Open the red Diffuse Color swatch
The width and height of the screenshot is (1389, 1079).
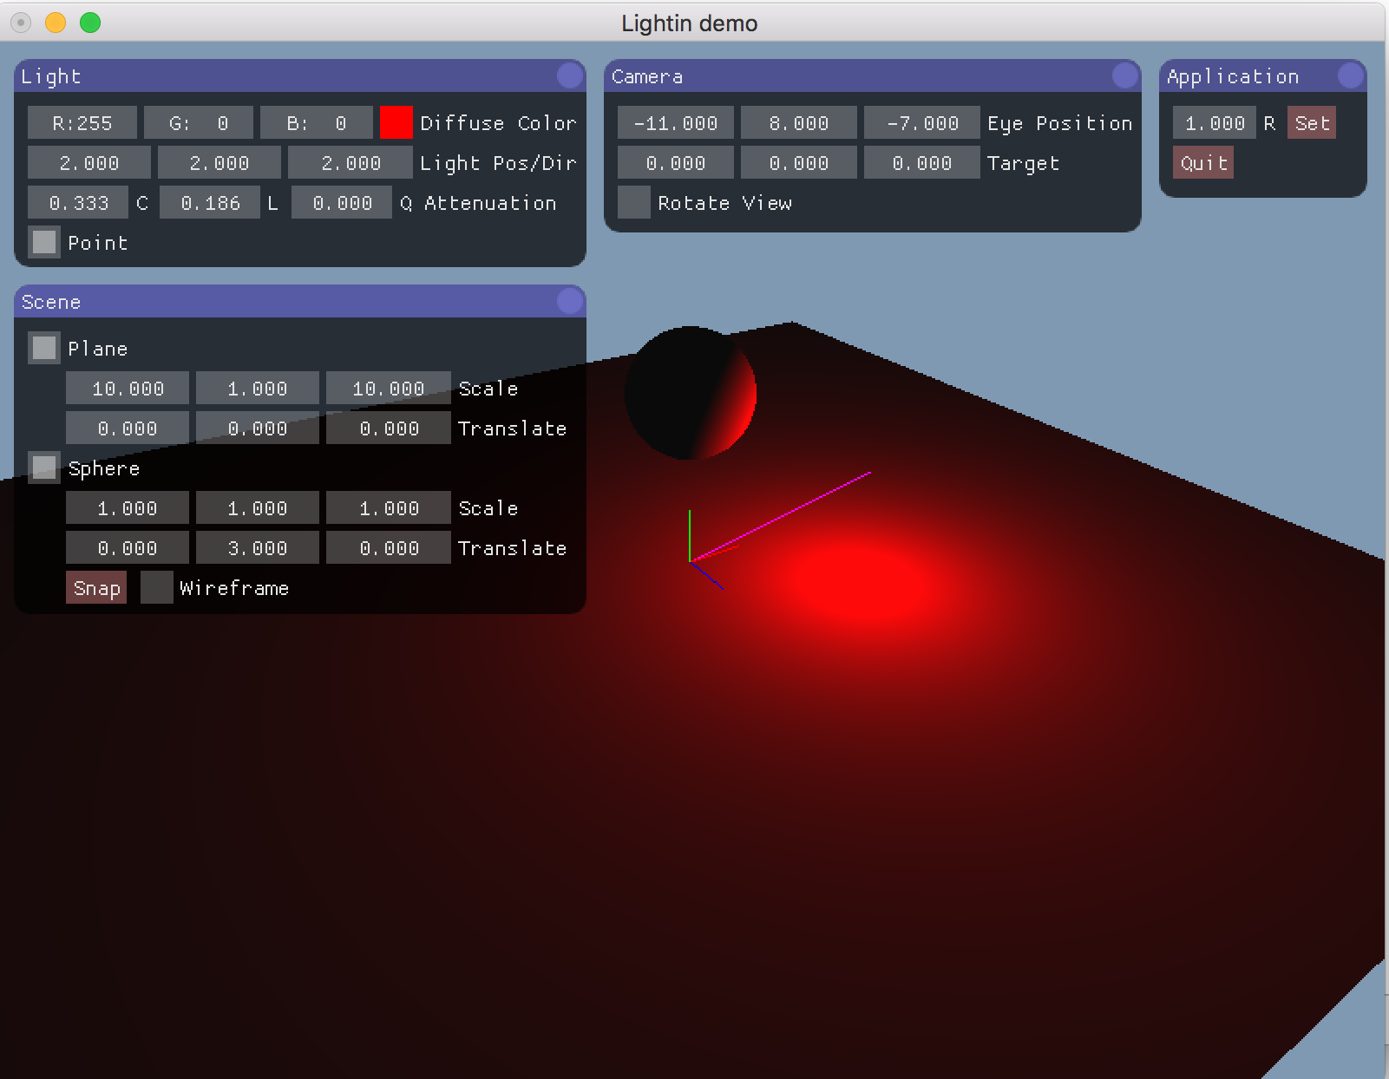pos(396,123)
